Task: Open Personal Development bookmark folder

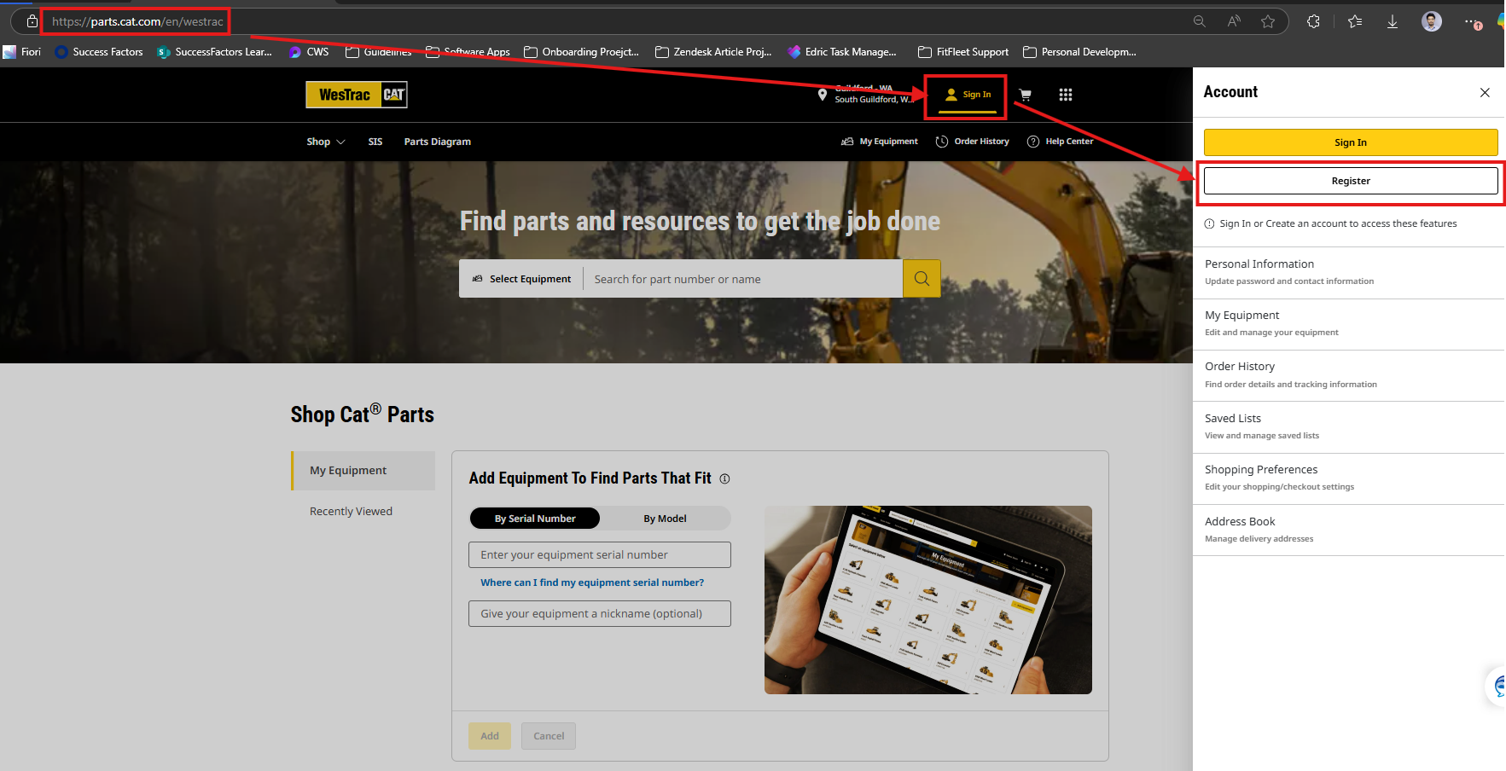Action: pyautogui.click(x=1079, y=52)
